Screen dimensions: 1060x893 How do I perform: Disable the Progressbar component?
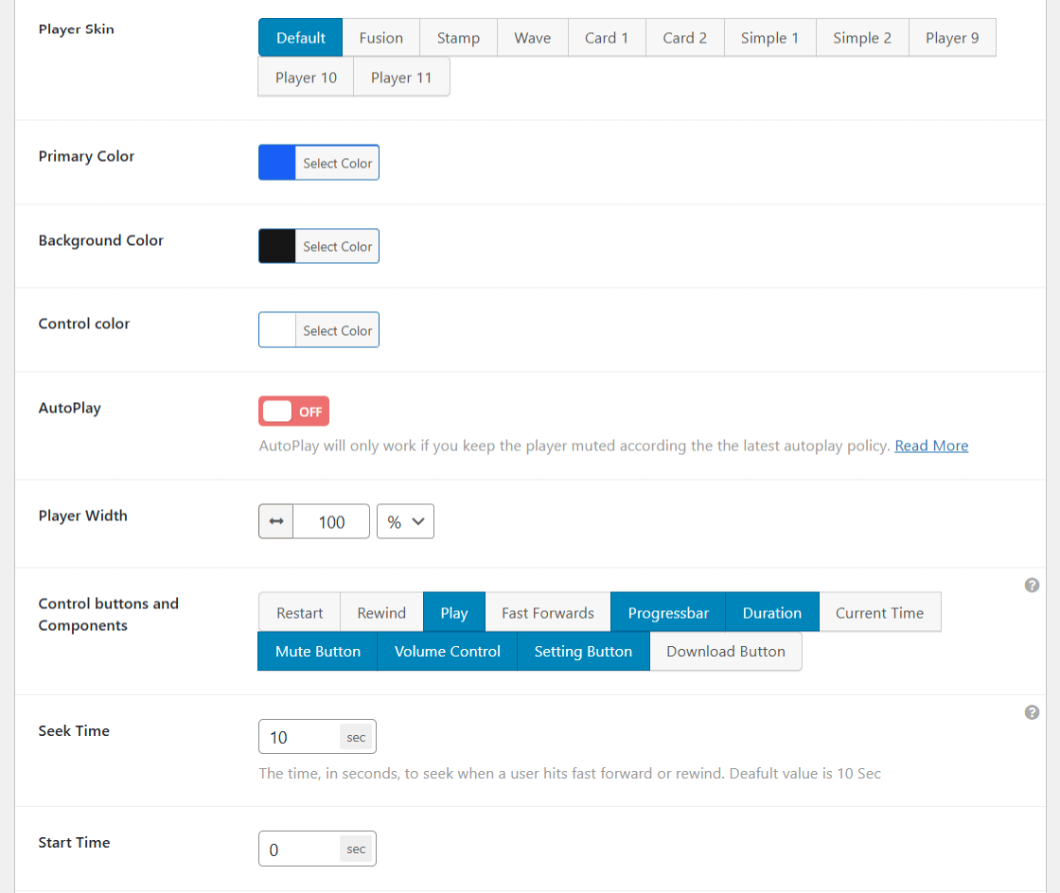tap(667, 612)
